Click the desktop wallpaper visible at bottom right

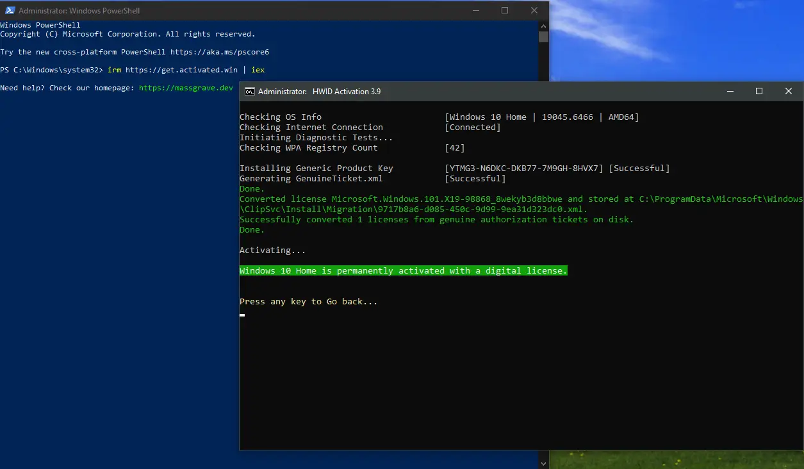(705, 463)
